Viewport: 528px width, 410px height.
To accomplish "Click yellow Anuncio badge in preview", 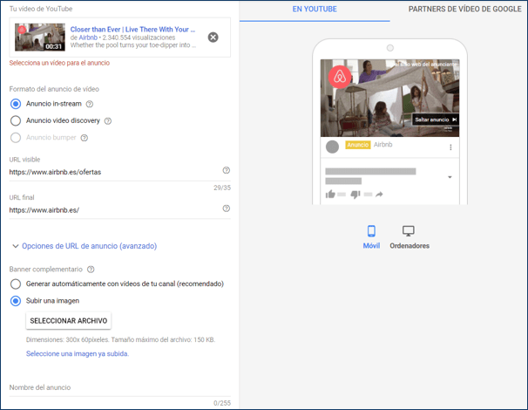I will pos(357,145).
